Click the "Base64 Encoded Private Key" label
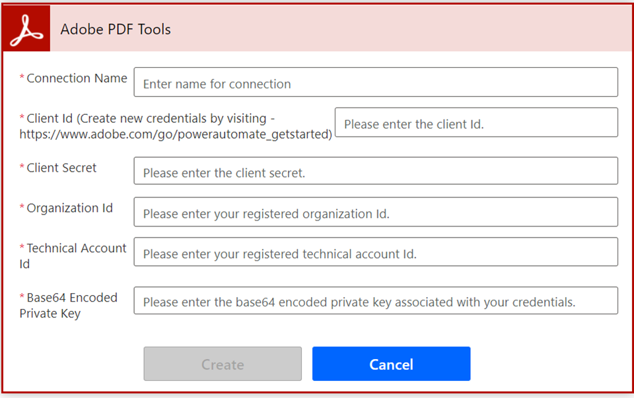634x398 pixels. pos(68,306)
